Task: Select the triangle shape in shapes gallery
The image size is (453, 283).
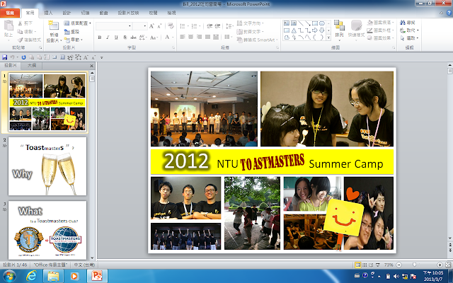Action: pos(294,30)
